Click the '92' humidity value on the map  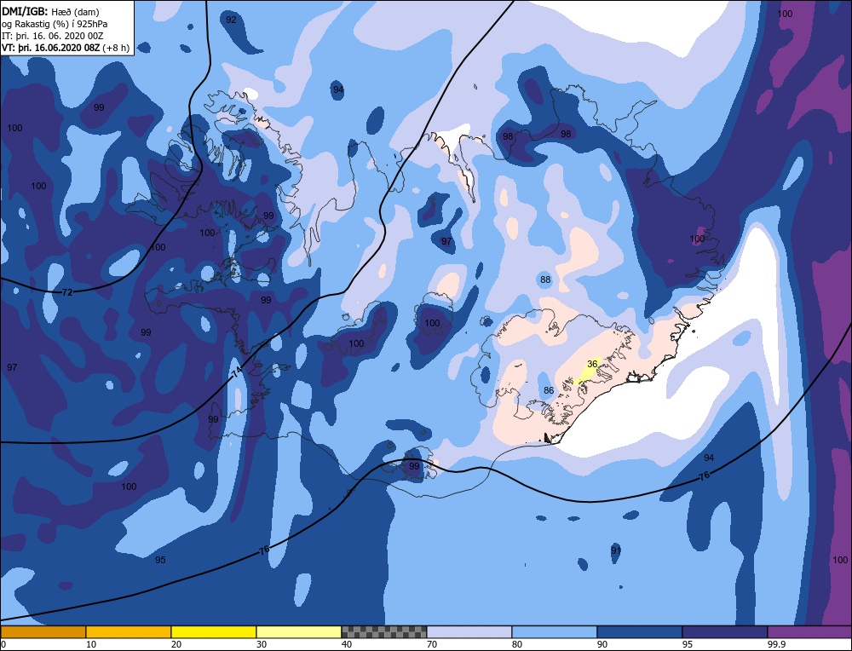pyautogui.click(x=231, y=20)
